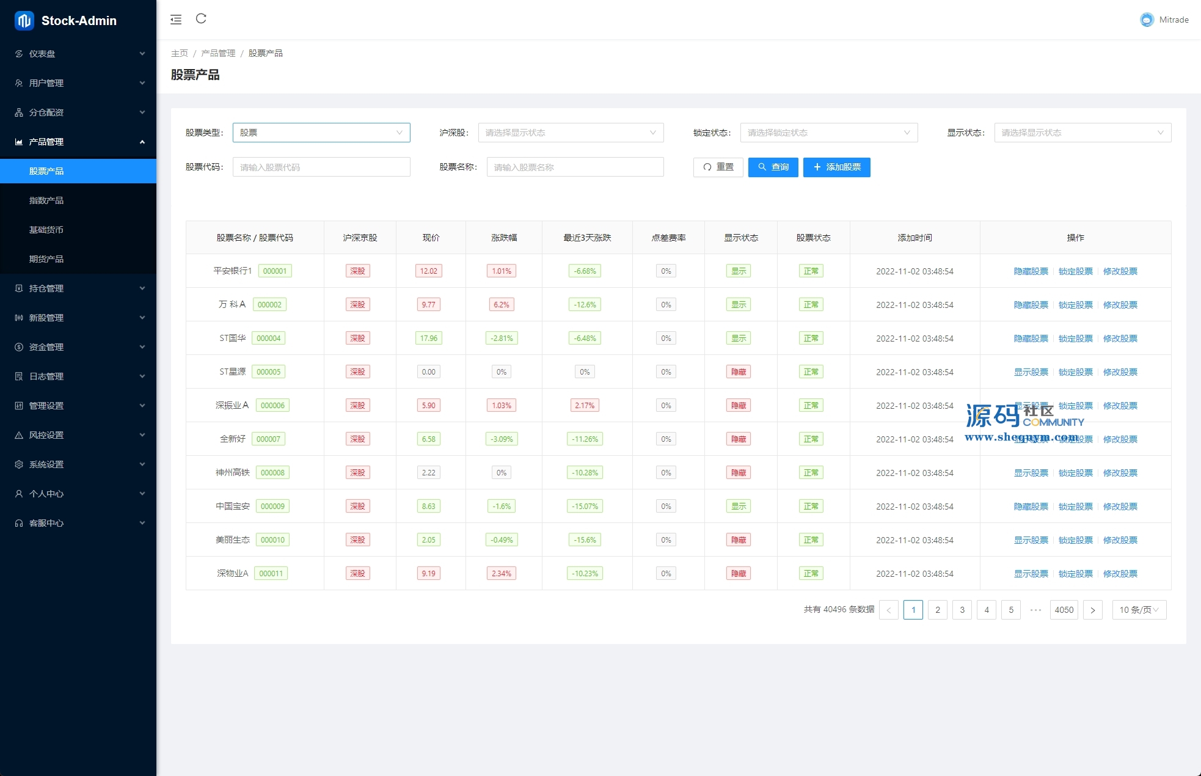The width and height of the screenshot is (1201, 776).
Task: Click the 添加股票 button
Action: (x=836, y=167)
